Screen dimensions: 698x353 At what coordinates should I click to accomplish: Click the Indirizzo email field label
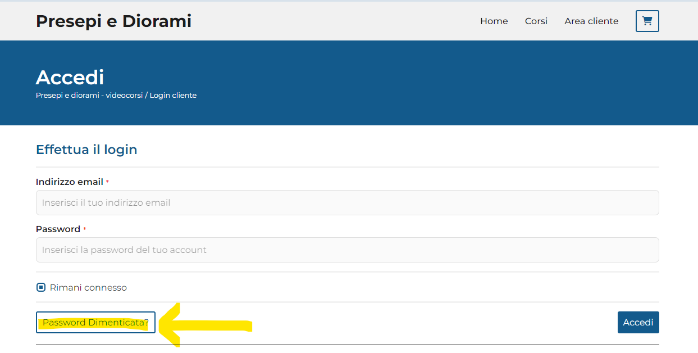69,182
